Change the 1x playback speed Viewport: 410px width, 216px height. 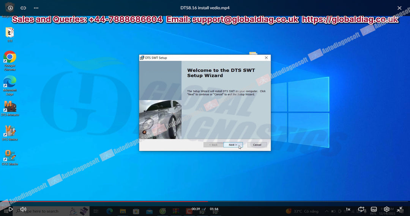pyautogui.click(x=348, y=209)
